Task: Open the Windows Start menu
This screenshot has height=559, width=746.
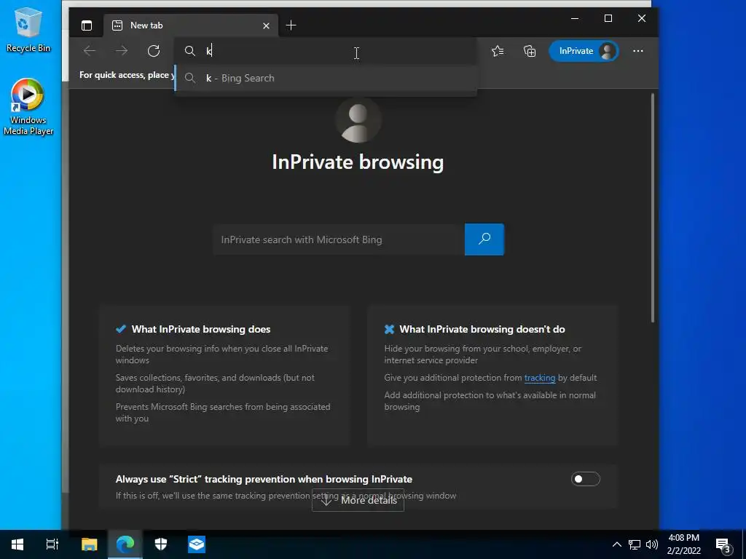Action: [x=17, y=544]
